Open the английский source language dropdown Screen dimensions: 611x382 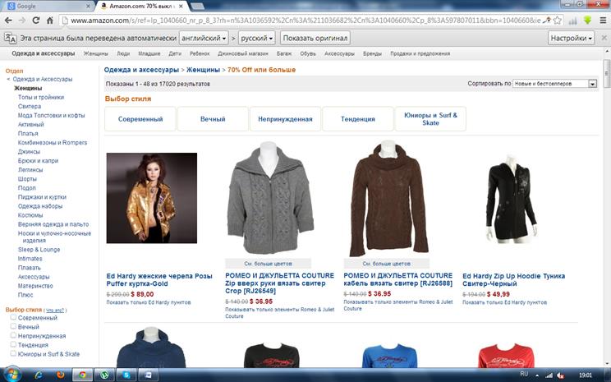[x=204, y=38]
